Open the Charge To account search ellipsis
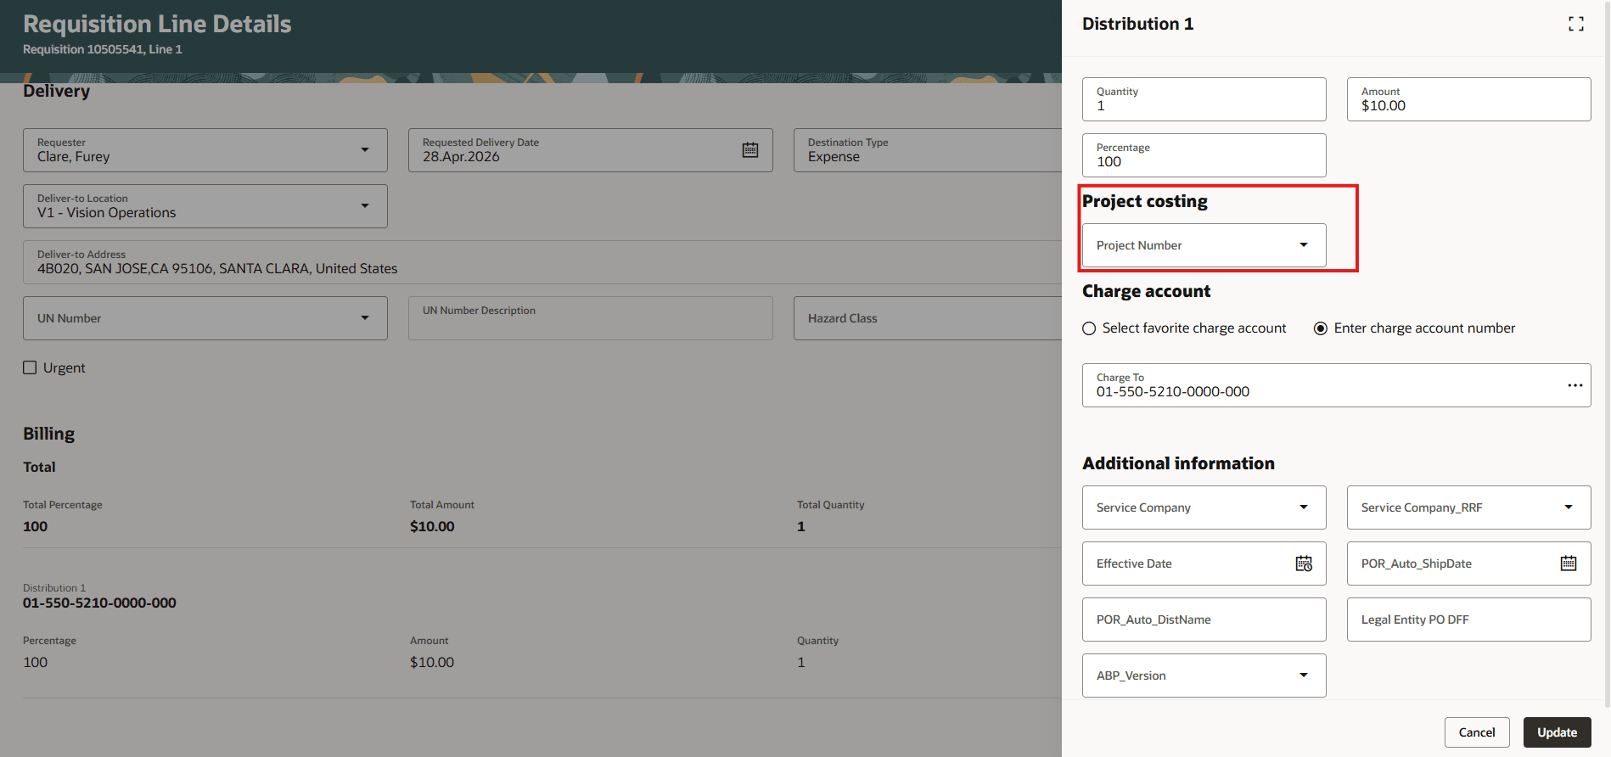 [x=1575, y=385]
